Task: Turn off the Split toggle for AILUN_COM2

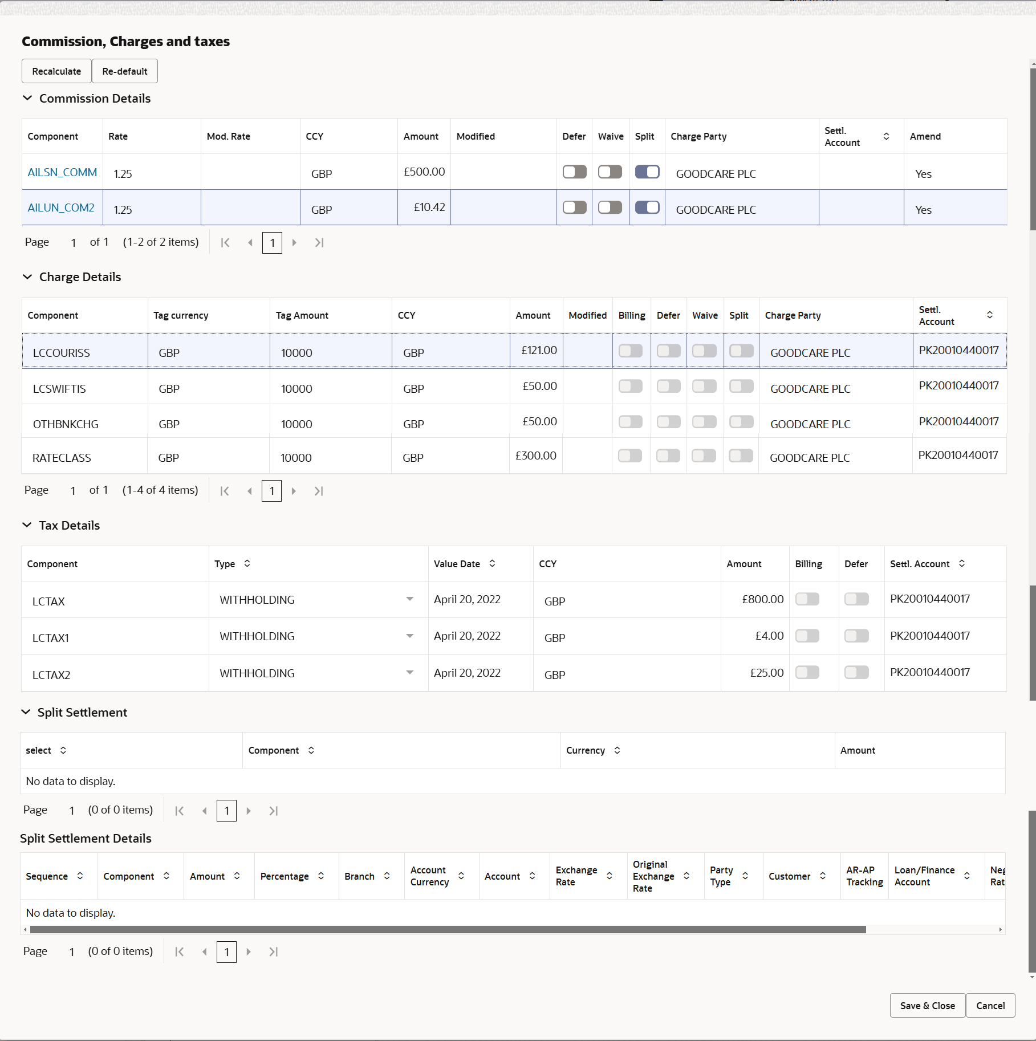Action: pyautogui.click(x=647, y=207)
